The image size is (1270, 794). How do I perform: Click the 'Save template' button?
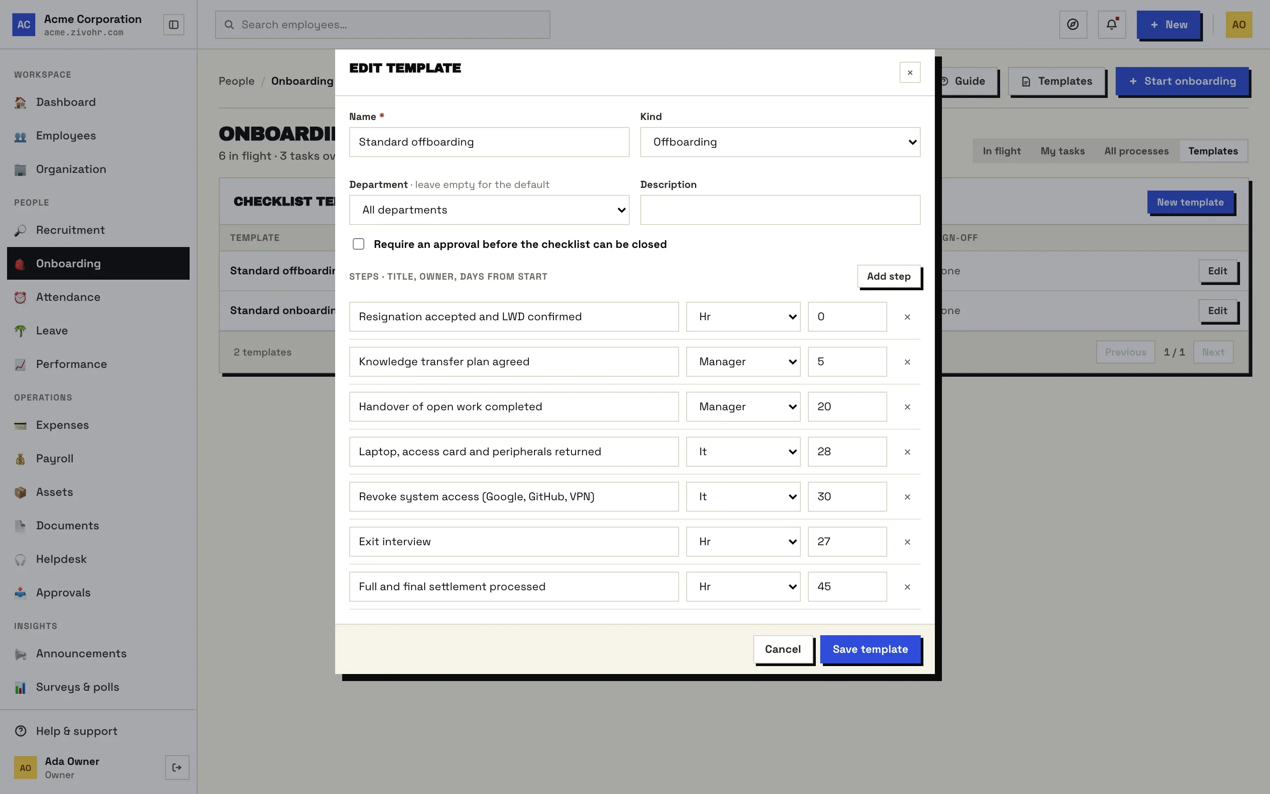click(870, 650)
